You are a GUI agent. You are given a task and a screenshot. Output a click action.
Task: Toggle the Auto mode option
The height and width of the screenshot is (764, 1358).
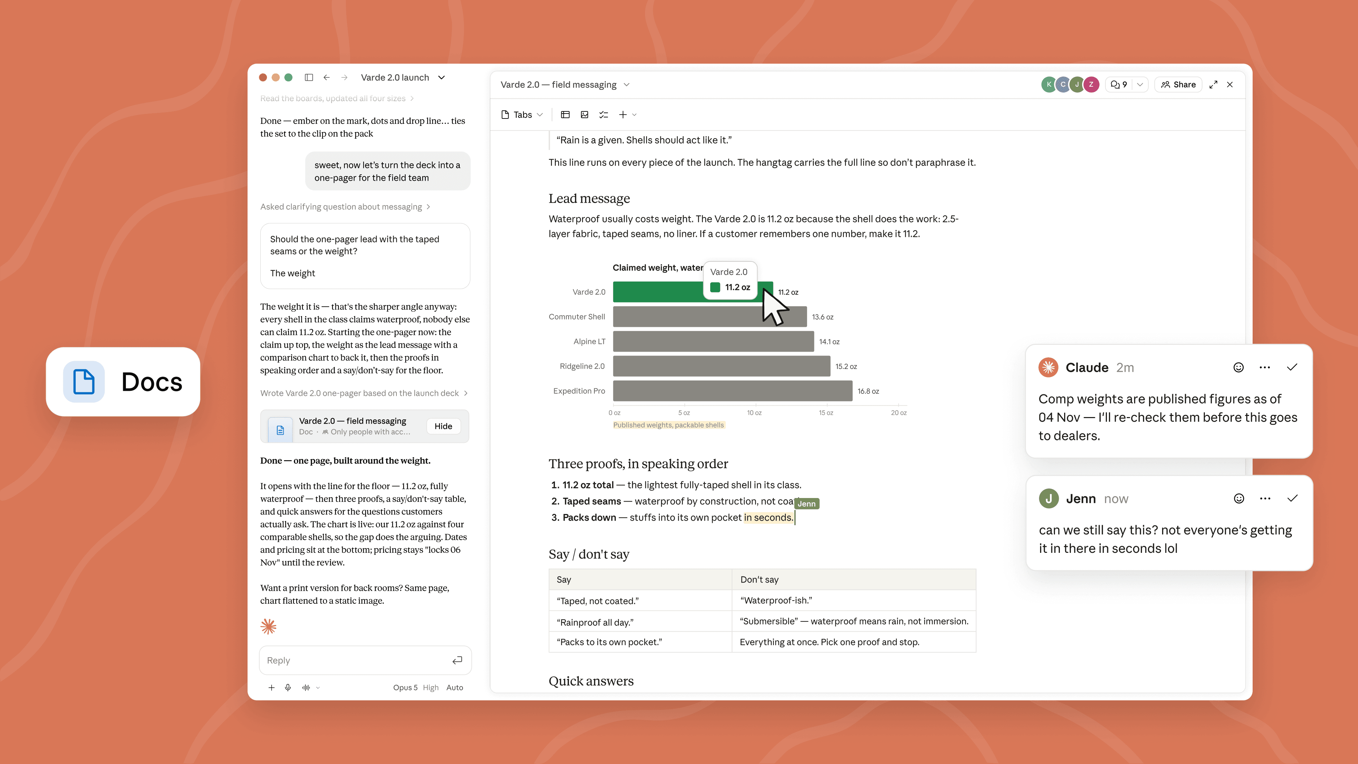pos(454,688)
